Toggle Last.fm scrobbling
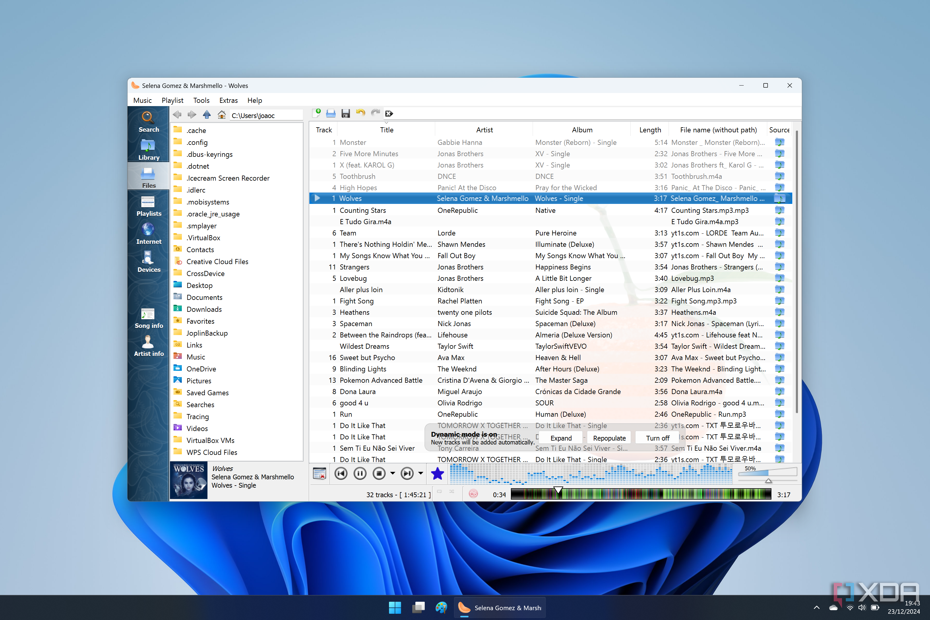930x620 pixels. click(x=473, y=494)
